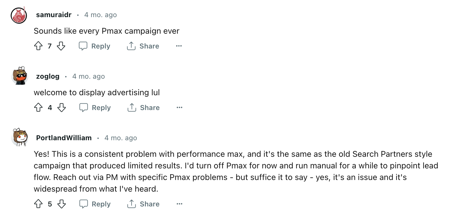Reply to zoglog's comment
The width and height of the screenshot is (456, 216).
coord(95,107)
